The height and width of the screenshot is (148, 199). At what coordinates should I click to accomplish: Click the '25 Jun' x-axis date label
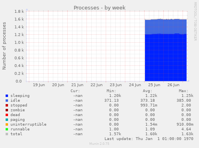[x=154, y=85]
